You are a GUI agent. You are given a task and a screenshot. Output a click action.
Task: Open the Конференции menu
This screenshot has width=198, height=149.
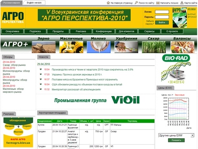[x=104, y=31]
